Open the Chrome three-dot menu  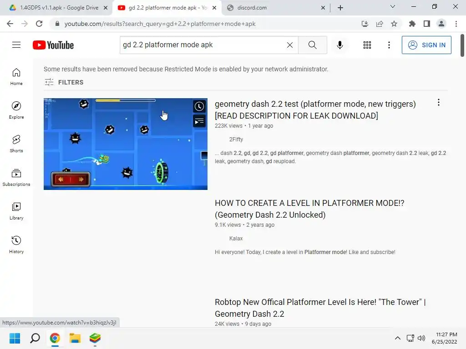point(456,24)
